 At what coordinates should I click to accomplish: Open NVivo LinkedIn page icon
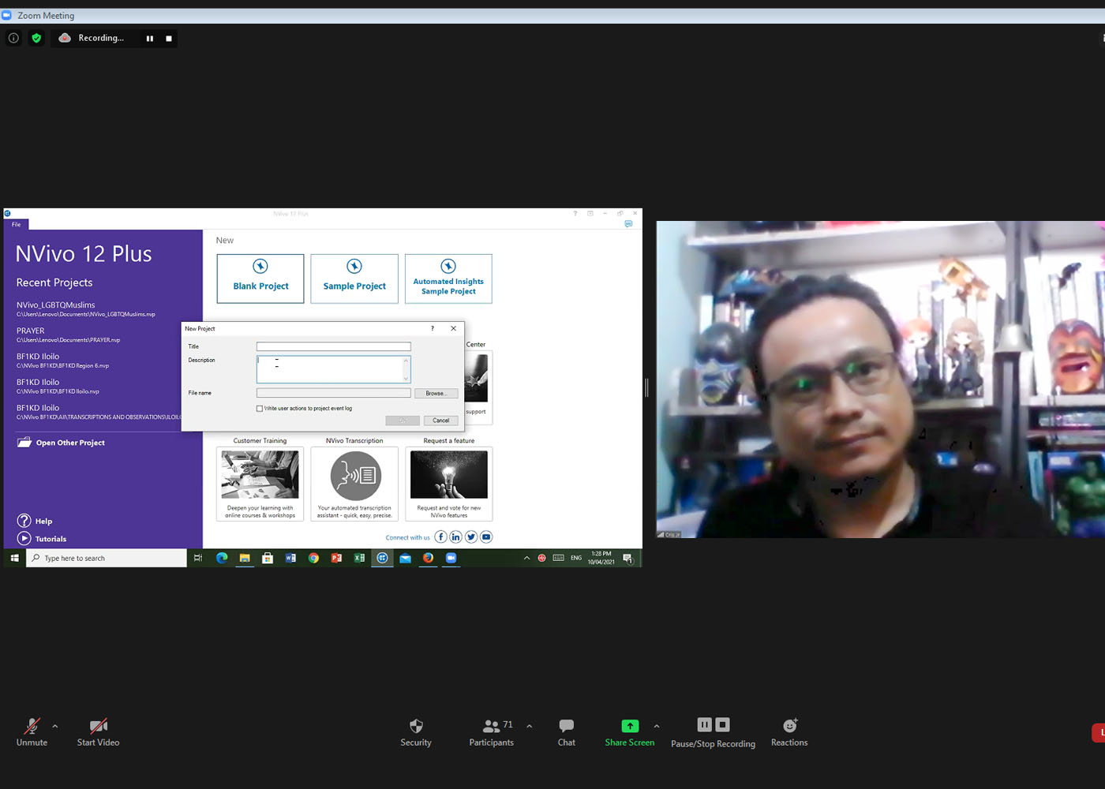point(455,537)
